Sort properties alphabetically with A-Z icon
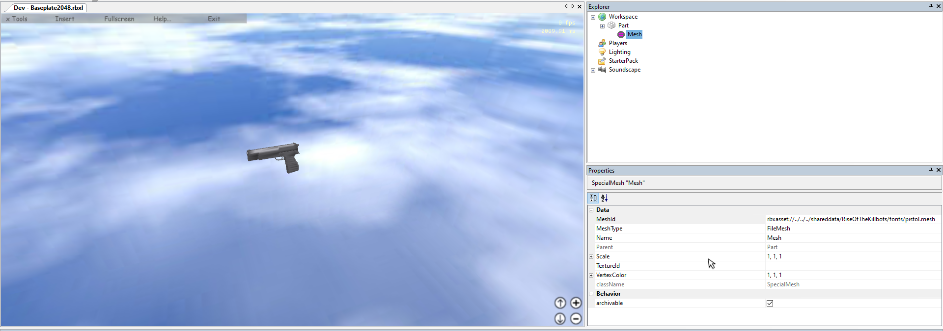943x331 pixels. (x=604, y=198)
